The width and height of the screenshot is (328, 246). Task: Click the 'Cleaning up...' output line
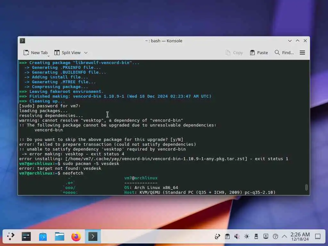42,101
